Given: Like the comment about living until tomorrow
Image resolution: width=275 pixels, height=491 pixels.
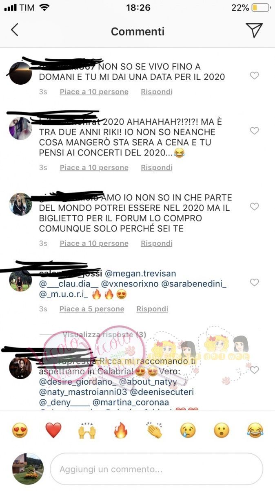Looking at the screenshot, I should (x=254, y=76).
